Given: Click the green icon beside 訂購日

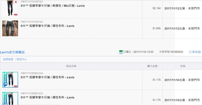Looking at the screenshot, I should 121,52.
